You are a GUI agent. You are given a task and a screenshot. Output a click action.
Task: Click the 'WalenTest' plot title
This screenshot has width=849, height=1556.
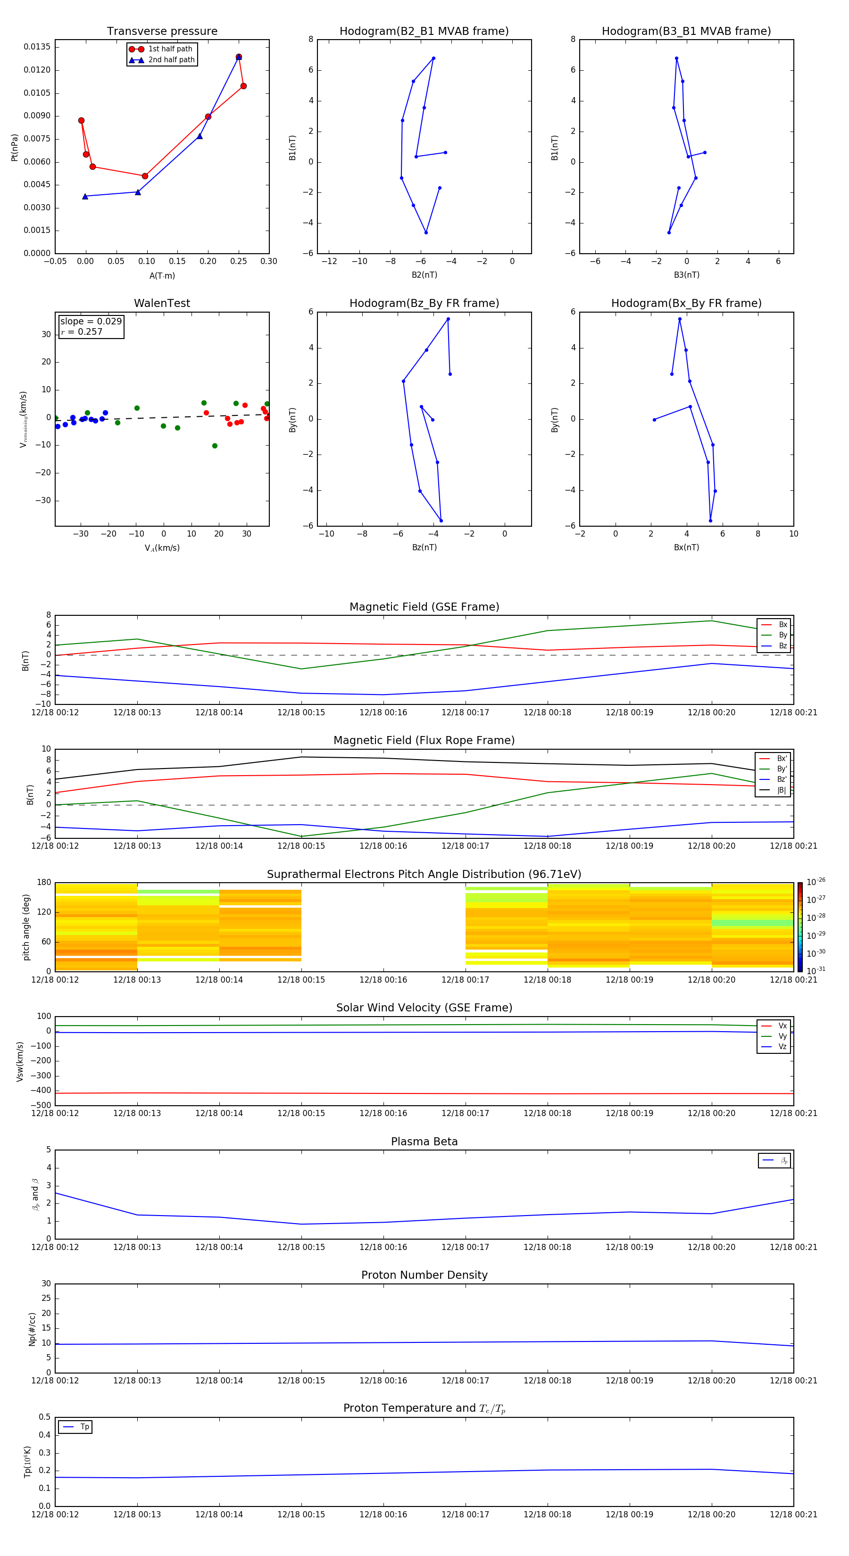[x=162, y=303]
